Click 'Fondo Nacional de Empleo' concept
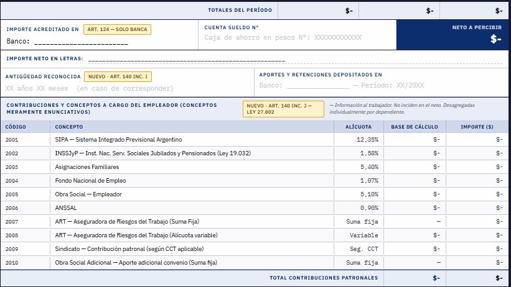Image resolution: width=511 pixels, height=287 pixels. 90,181
